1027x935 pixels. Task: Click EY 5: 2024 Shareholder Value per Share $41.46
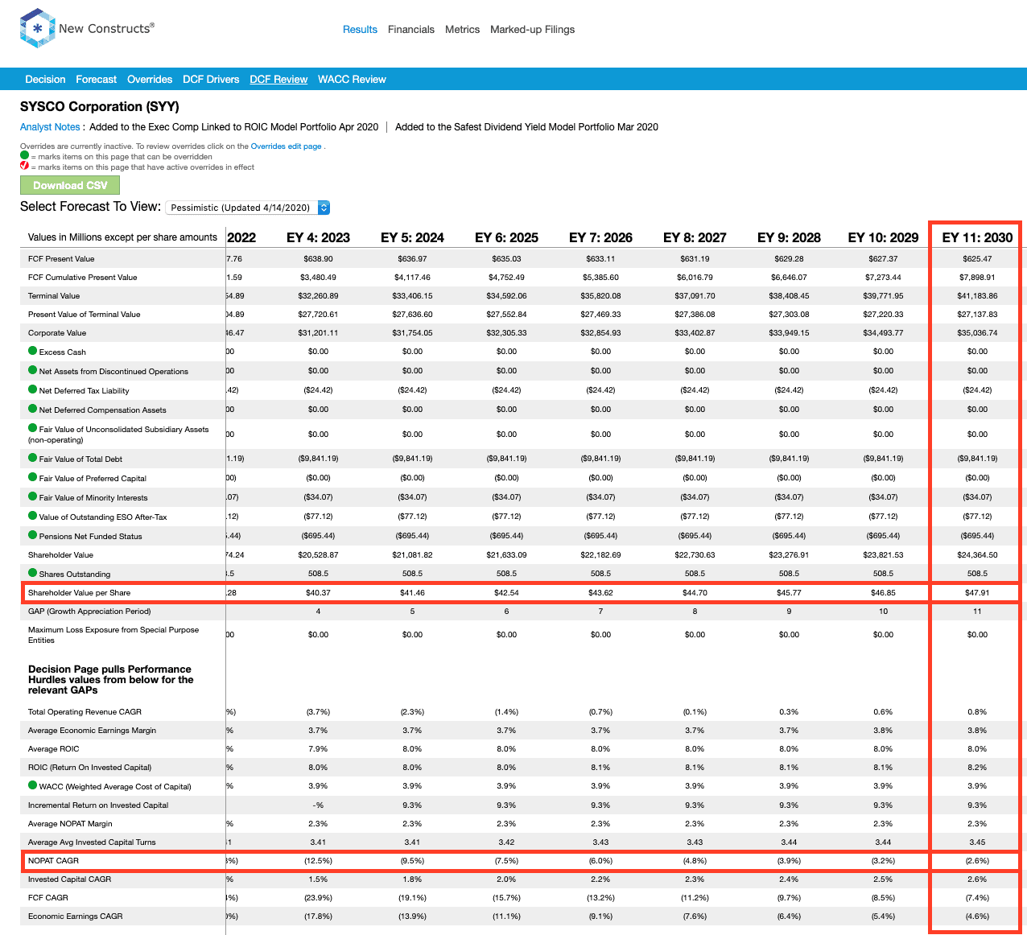(x=412, y=592)
